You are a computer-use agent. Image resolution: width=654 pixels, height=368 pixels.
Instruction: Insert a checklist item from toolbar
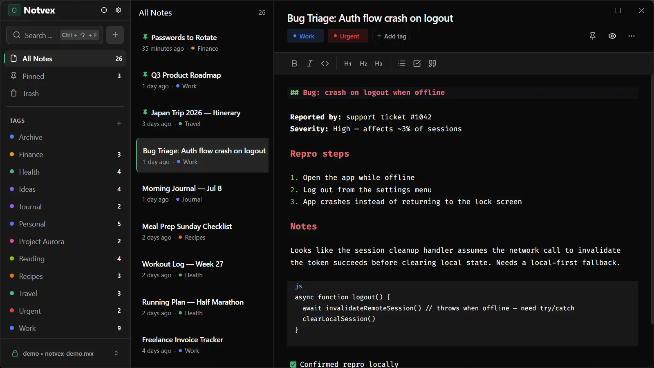417,63
